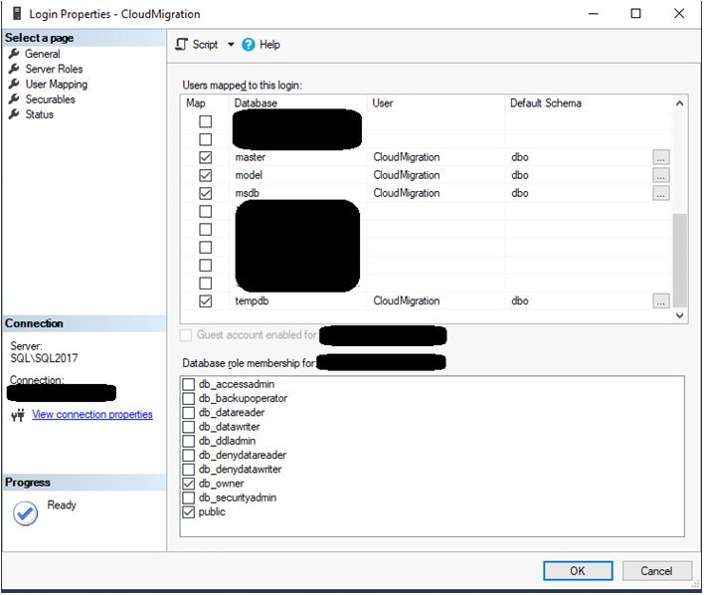Screen dimensions: 704x595
Task: Maximize the Login Properties window
Action: coord(635,14)
